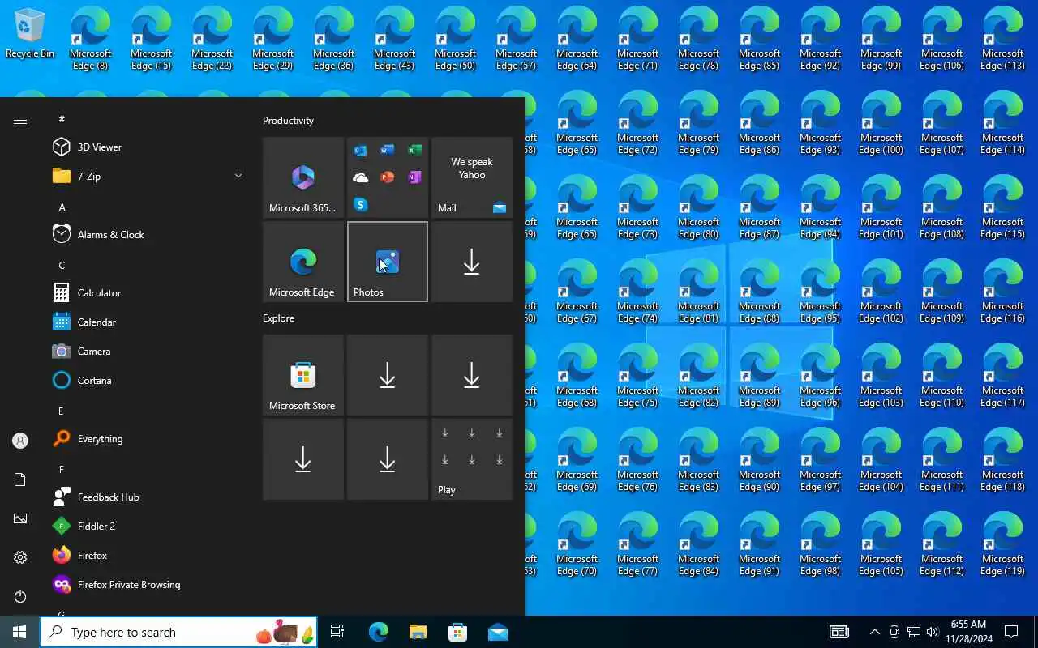
Task: Select Microsoft Edge (110) shortcut
Action: point(942,375)
